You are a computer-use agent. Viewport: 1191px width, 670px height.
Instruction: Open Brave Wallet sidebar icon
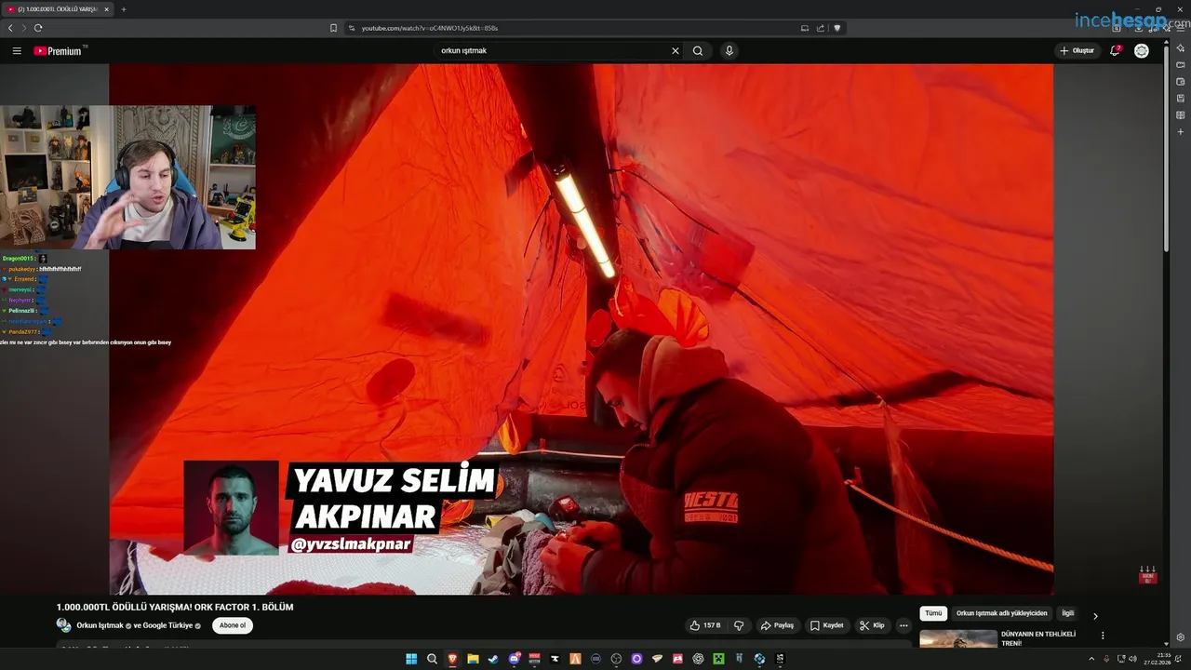(x=1181, y=82)
